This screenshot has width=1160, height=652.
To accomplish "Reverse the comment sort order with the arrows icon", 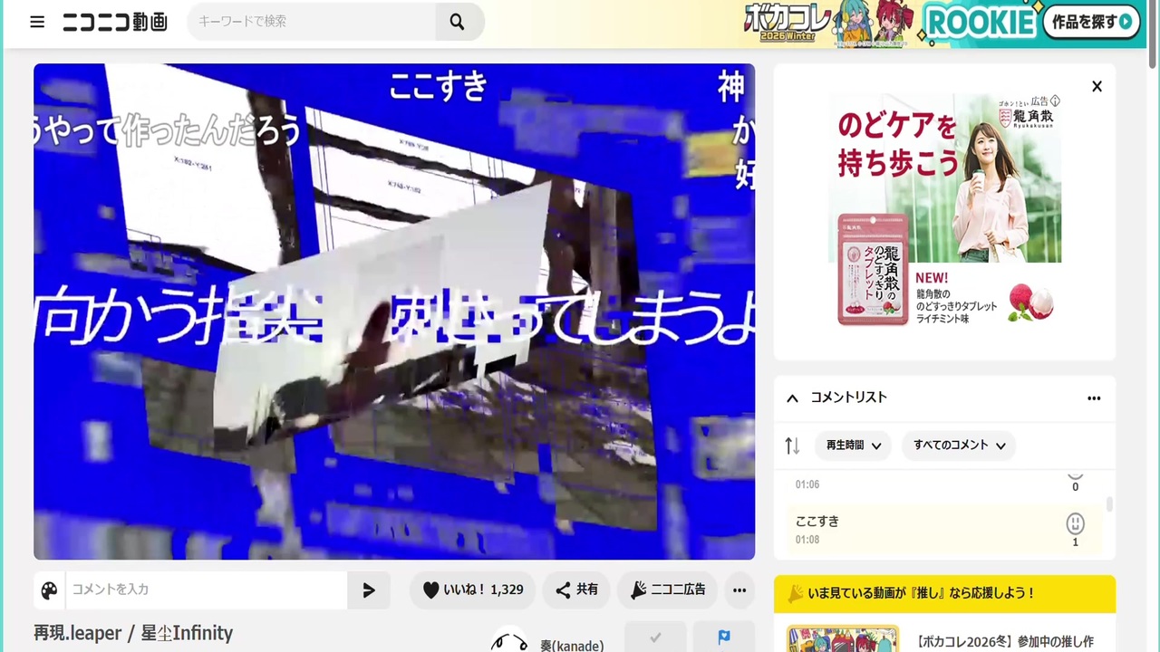I will (x=792, y=446).
